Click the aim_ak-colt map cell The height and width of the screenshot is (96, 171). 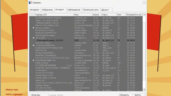[x=107, y=18]
